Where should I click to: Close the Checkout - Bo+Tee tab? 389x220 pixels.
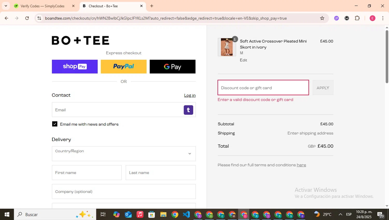tap(141, 6)
